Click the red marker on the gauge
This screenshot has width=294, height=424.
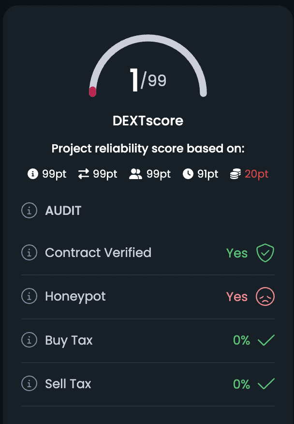(92, 91)
